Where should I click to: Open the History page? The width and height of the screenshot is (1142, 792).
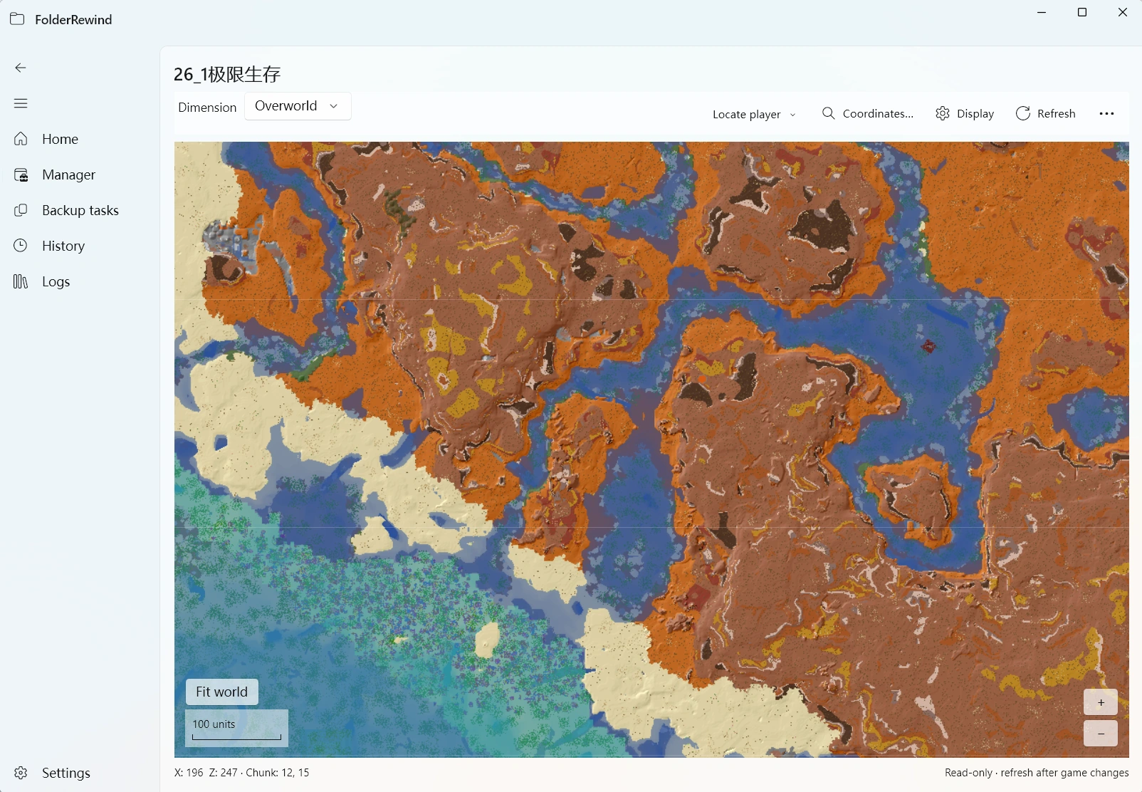click(x=80, y=246)
